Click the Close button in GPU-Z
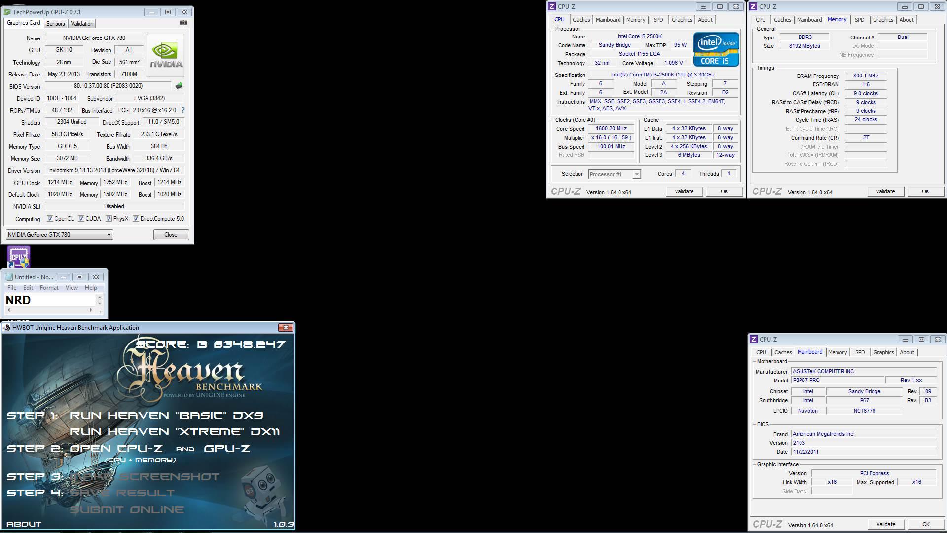947x533 pixels. tap(171, 235)
